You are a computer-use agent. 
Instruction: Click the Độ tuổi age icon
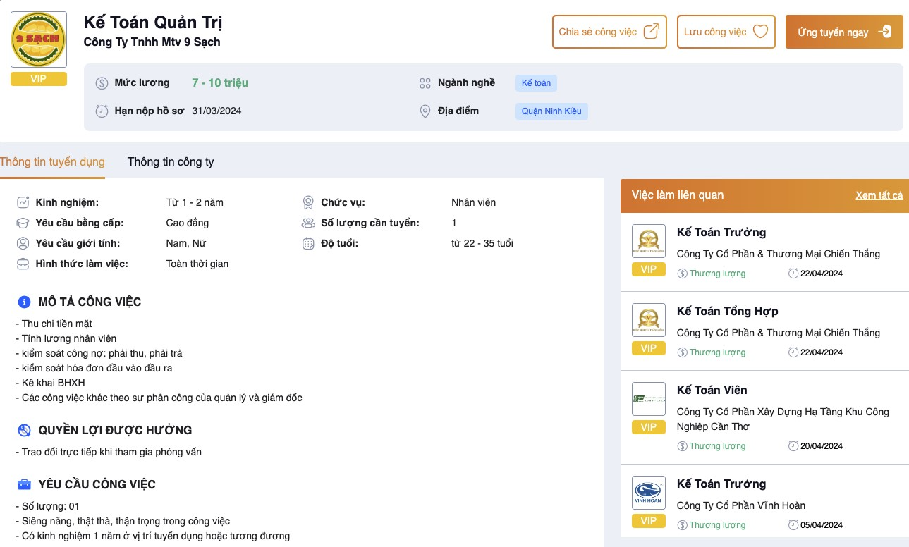[308, 244]
